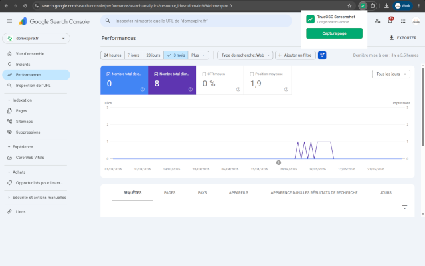Screen dimensions: 425x266
Task: Switch to the REQUÊTES tab
Action: [x=133, y=192]
